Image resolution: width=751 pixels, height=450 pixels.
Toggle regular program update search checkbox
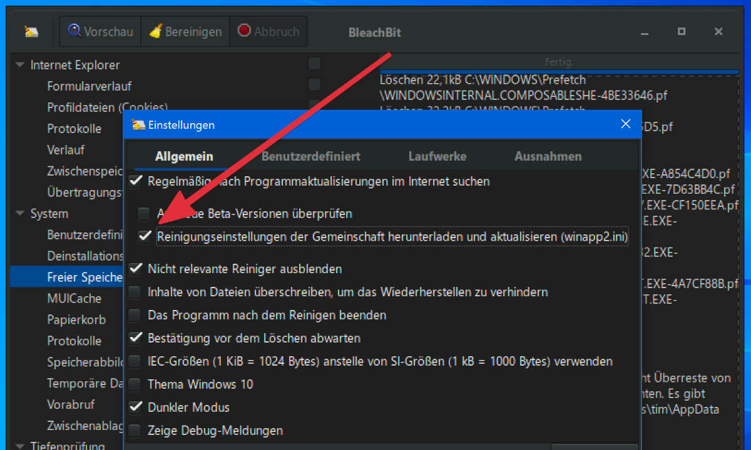tap(135, 181)
